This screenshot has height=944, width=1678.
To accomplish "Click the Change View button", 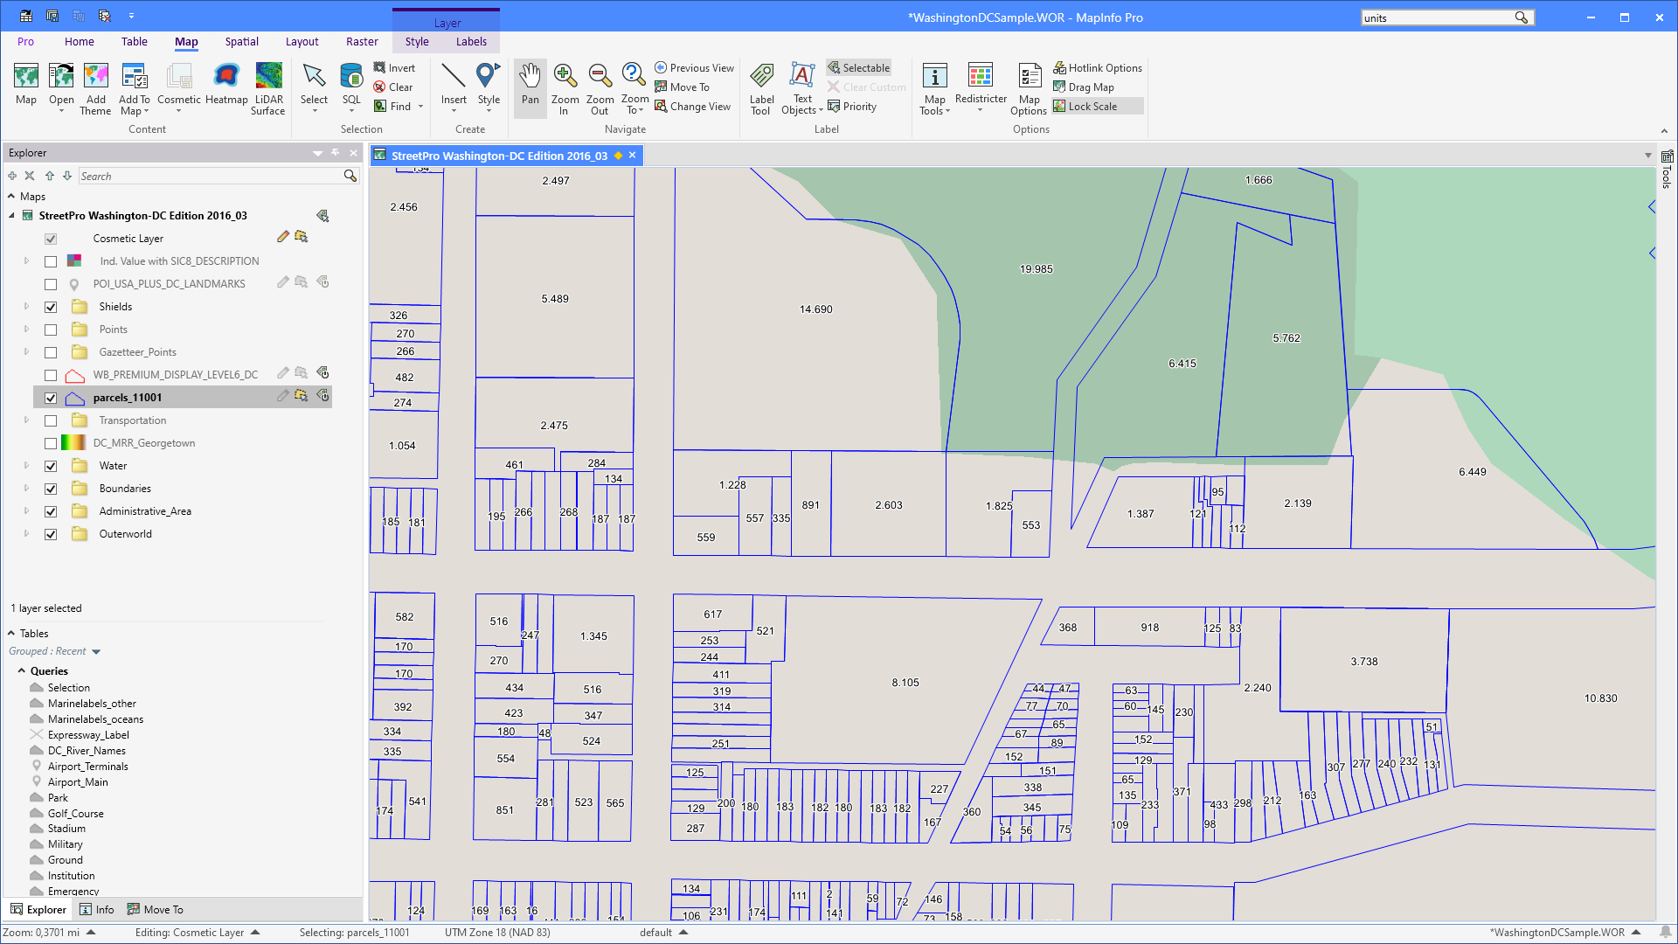I will click(x=693, y=106).
